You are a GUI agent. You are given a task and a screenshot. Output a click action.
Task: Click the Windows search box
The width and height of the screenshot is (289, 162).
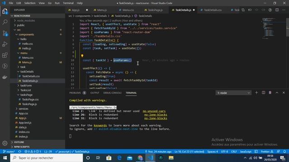pyautogui.click(x=47, y=158)
